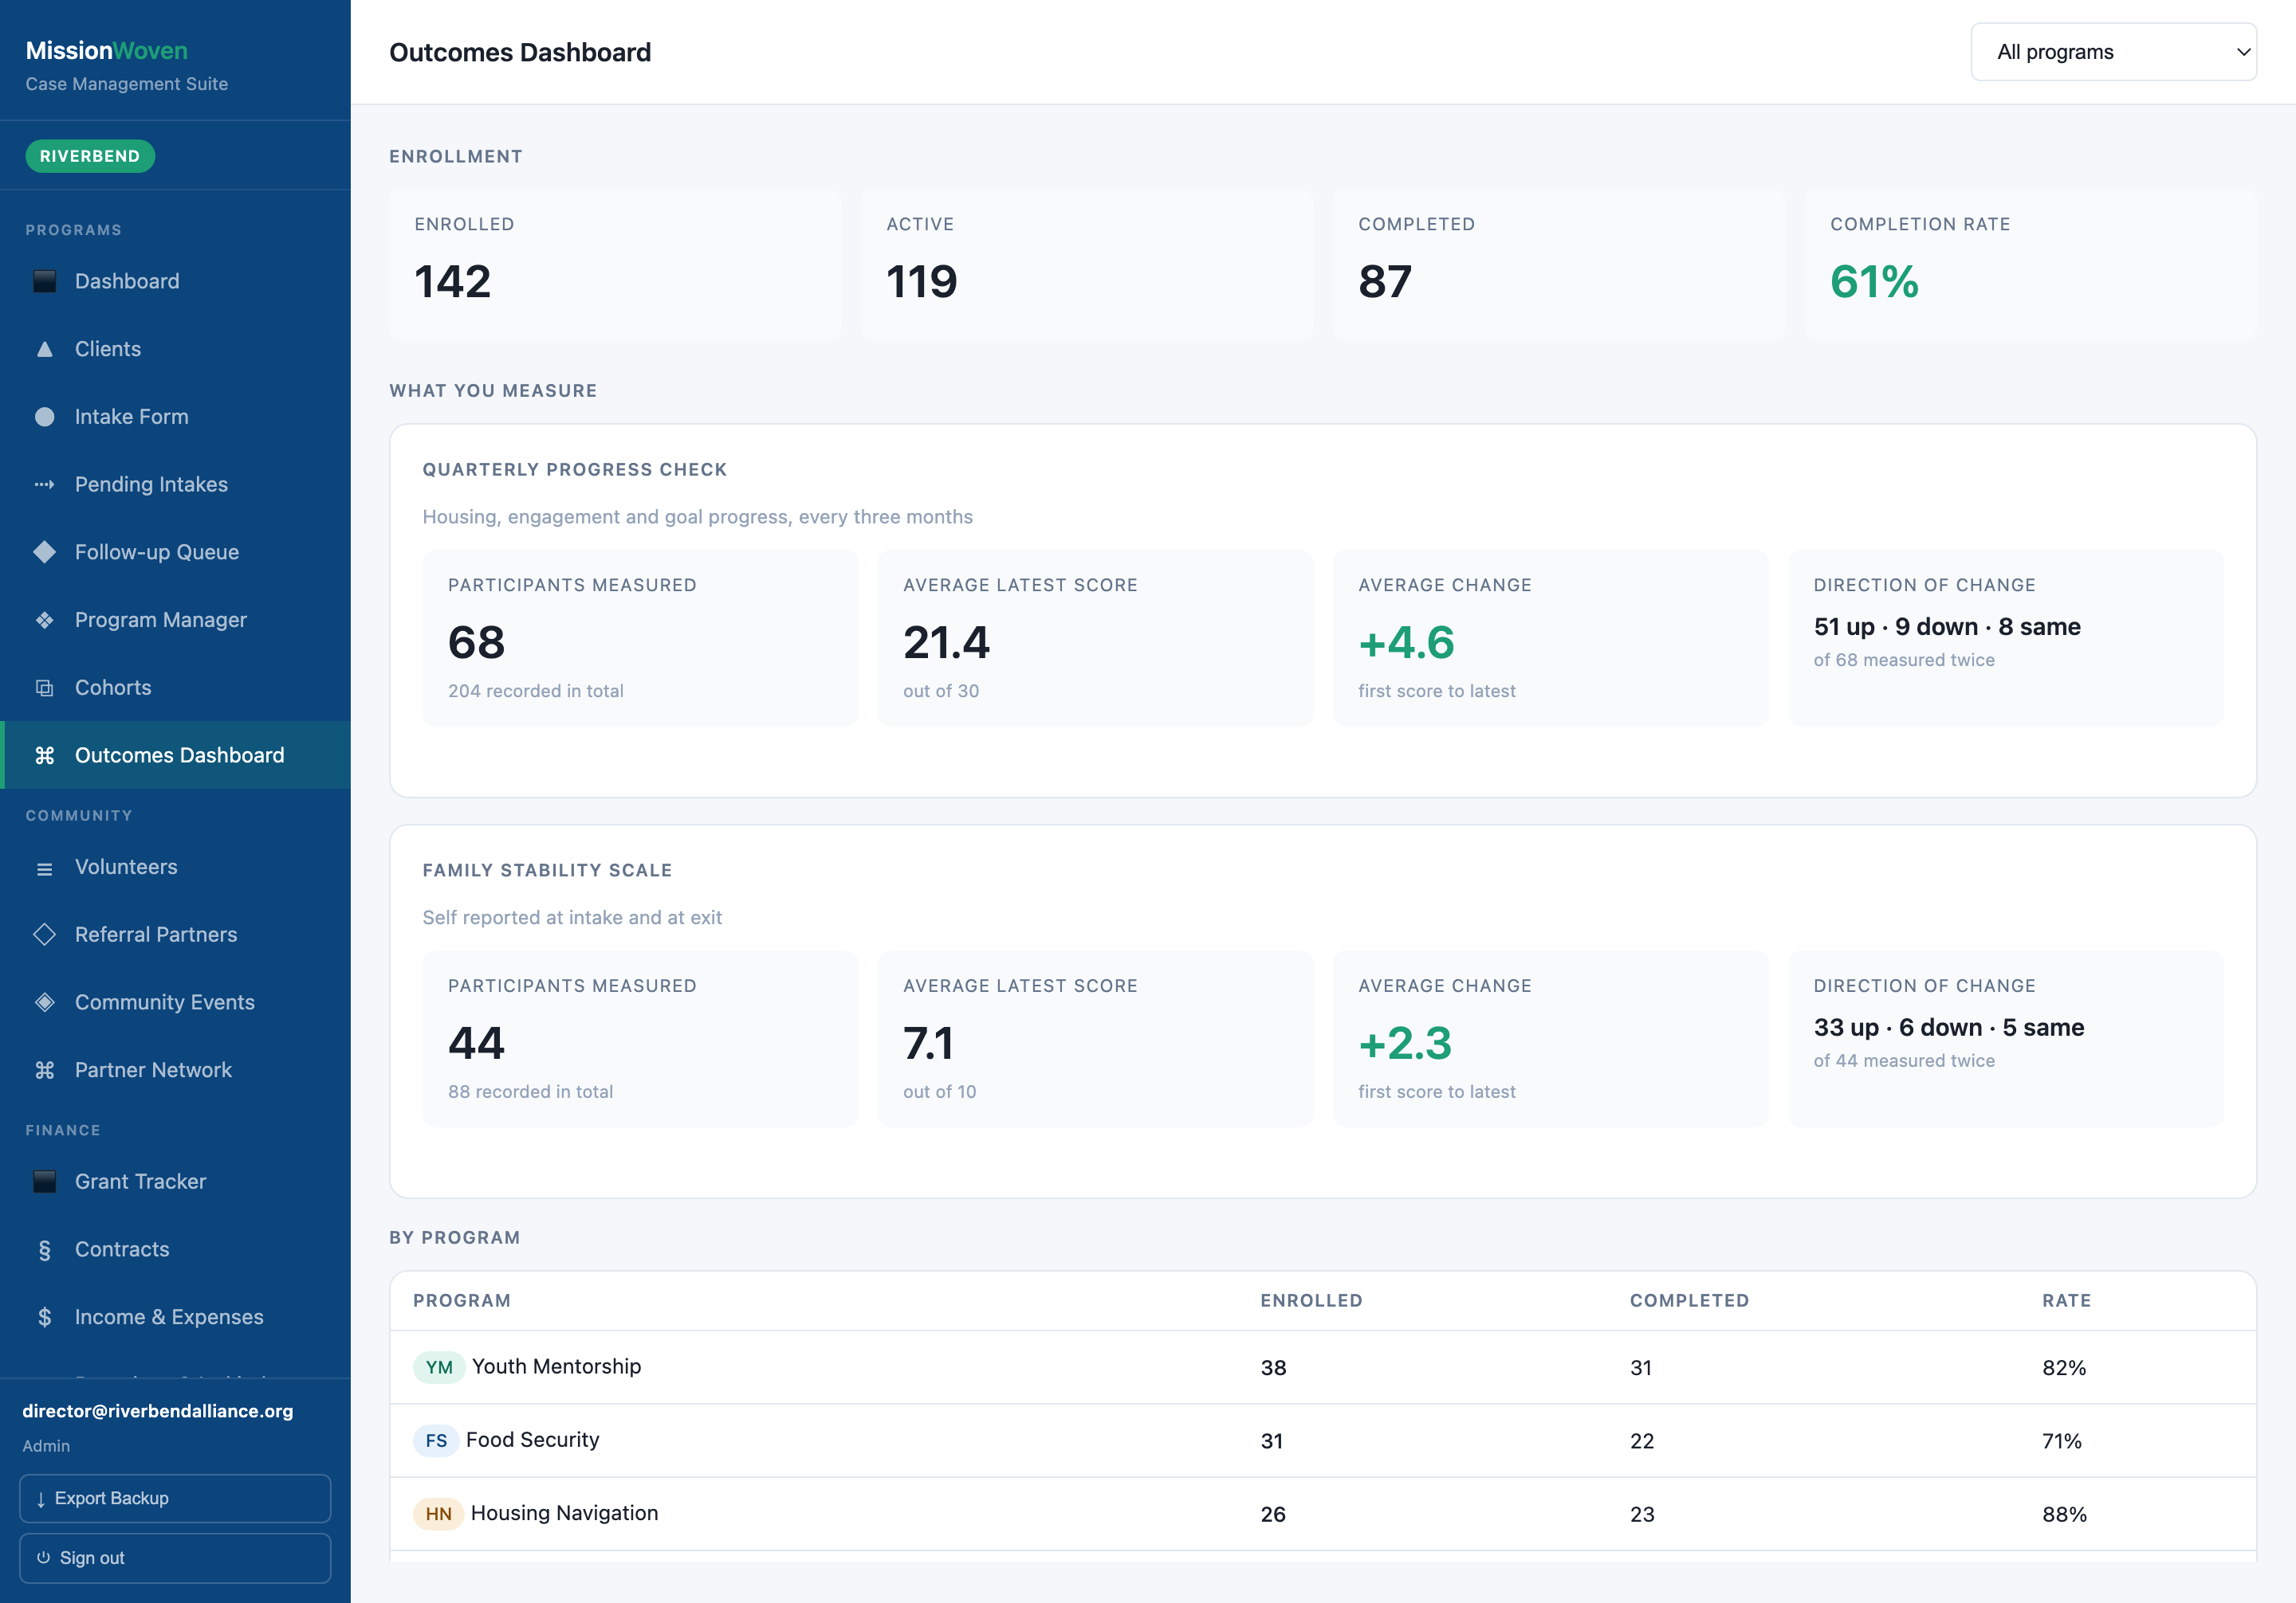2296x1603 pixels.
Task: Click the Youth Mentorship program name
Action: [556, 1367]
